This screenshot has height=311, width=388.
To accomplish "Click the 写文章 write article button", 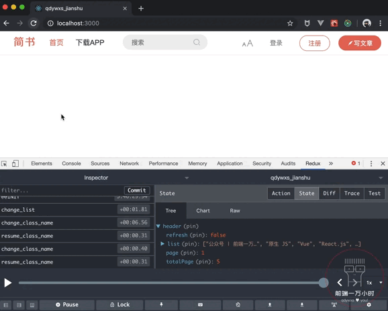I will pos(360,43).
